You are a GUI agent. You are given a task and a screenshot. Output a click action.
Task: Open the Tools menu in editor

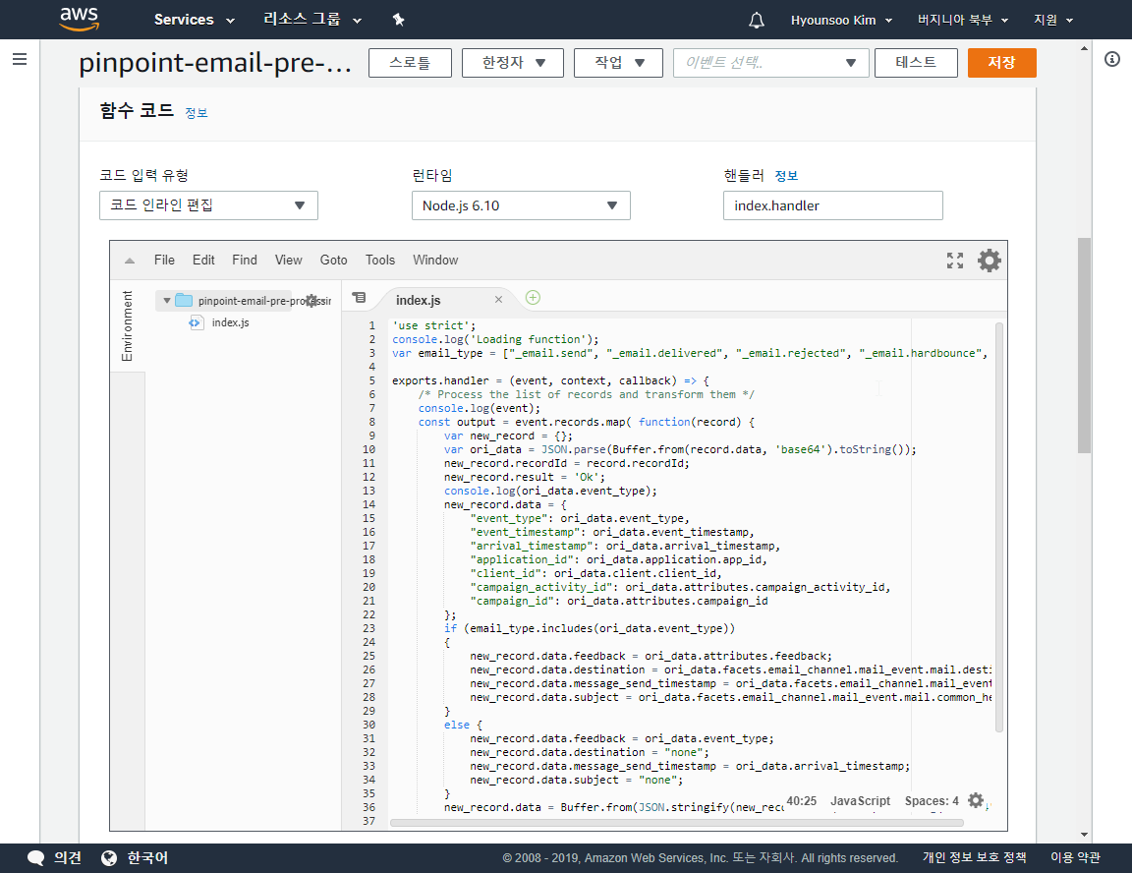coord(380,260)
